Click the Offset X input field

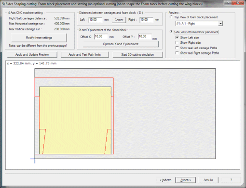[101, 37]
